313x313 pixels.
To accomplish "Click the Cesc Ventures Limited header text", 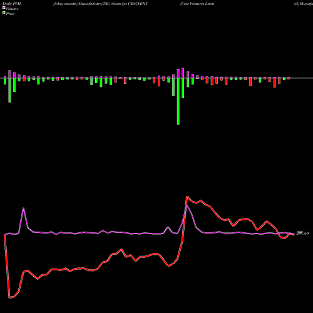I will tap(197, 4).
